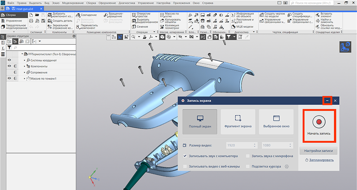Viewport: 357px width, 190px height.
Task: Switch to Управление toolbar set
Action: (x=14, y=21)
